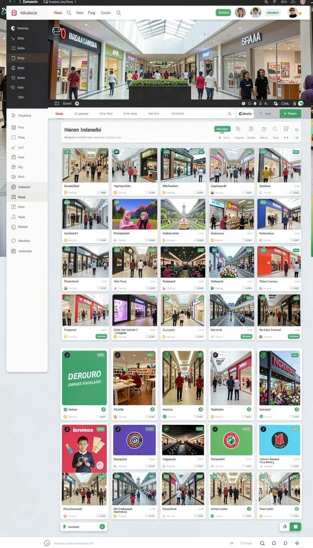Image resolution: width=313 pixels, height=548 pixels.
Task: Click the truck badge icon on the hero photo
Action: point(57,31)
